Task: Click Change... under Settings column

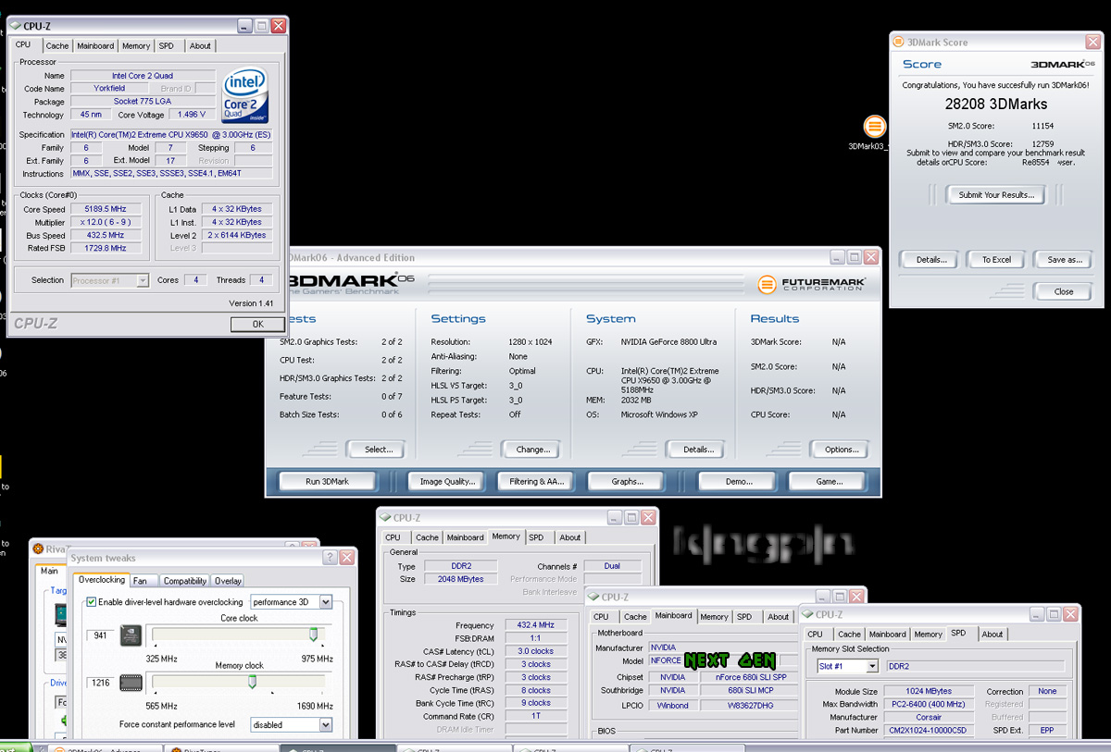Action: point(532,450)
